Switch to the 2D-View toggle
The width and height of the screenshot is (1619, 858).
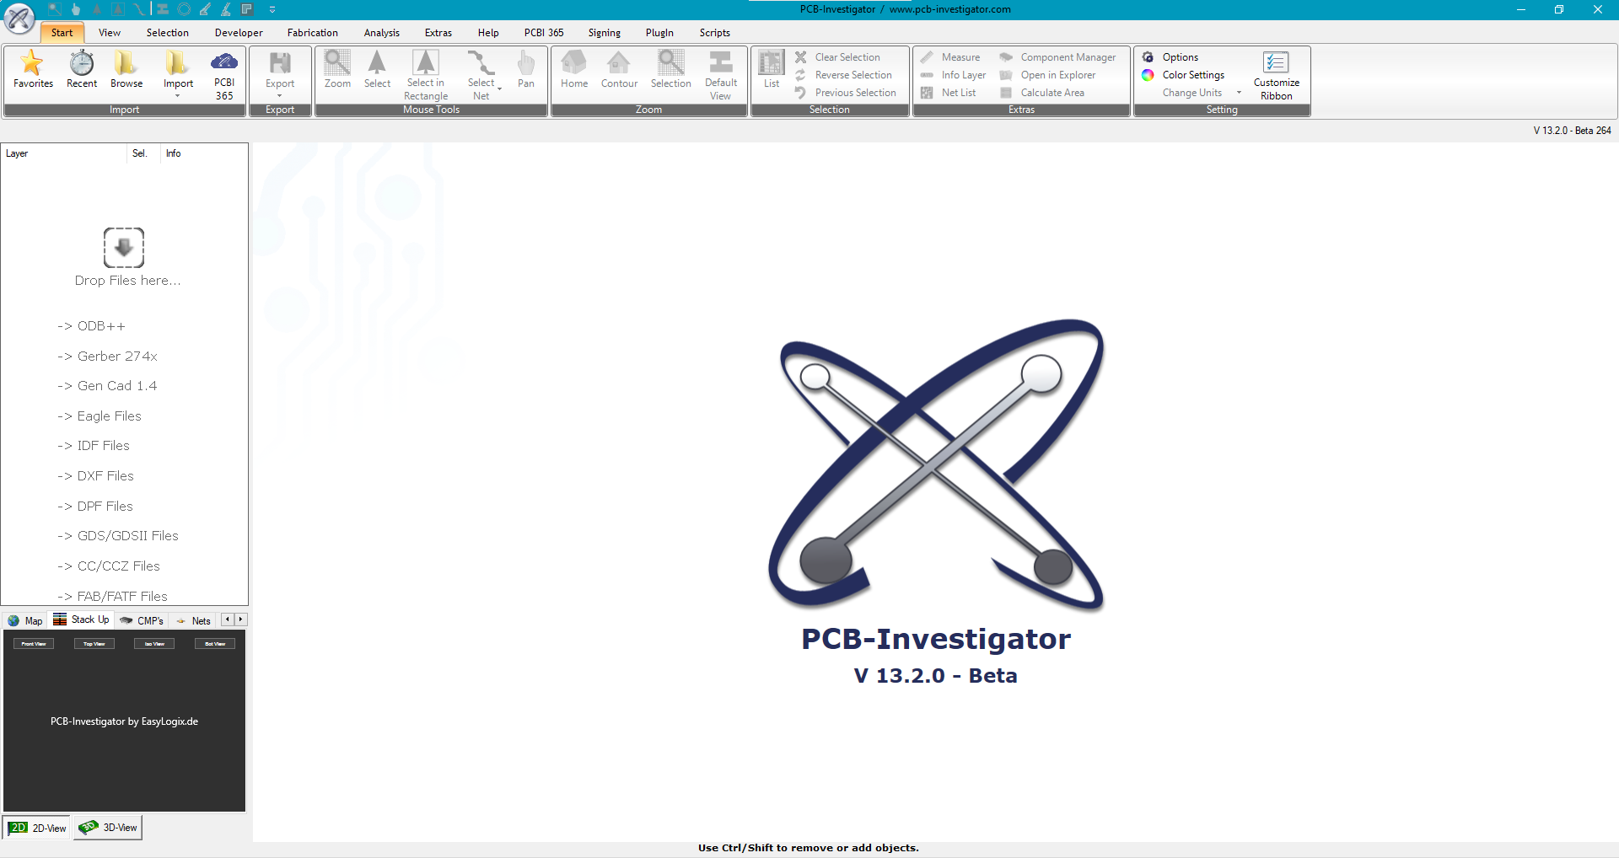(38, 828)
